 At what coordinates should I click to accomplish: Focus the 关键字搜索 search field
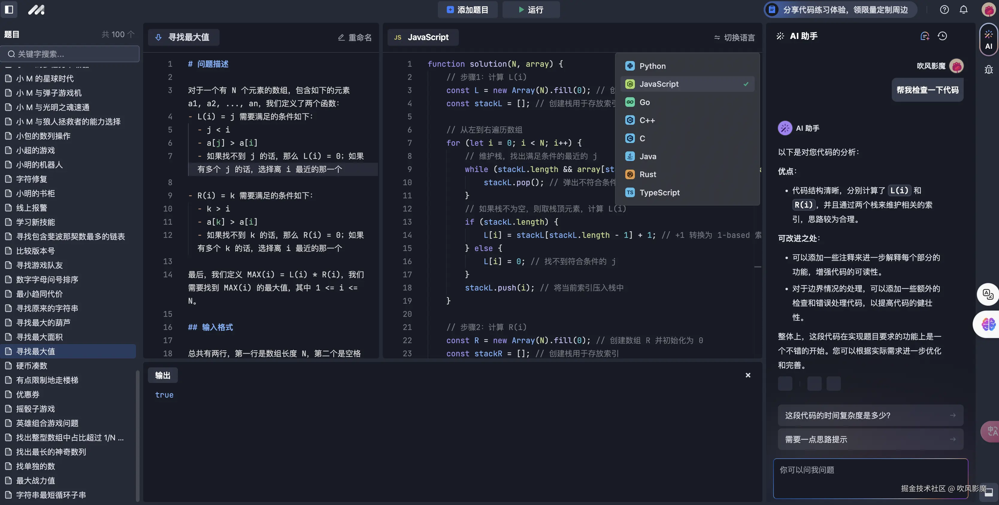(x=70, y=54)
